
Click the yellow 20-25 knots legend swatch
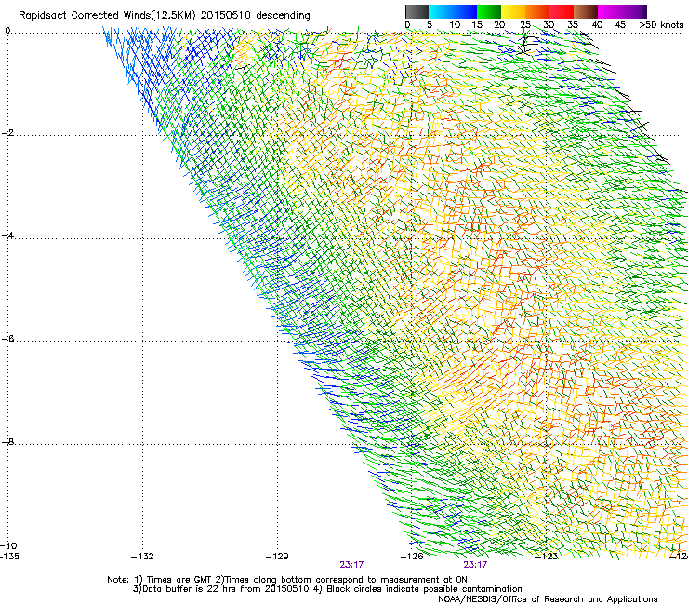click(x=513, y=11)
